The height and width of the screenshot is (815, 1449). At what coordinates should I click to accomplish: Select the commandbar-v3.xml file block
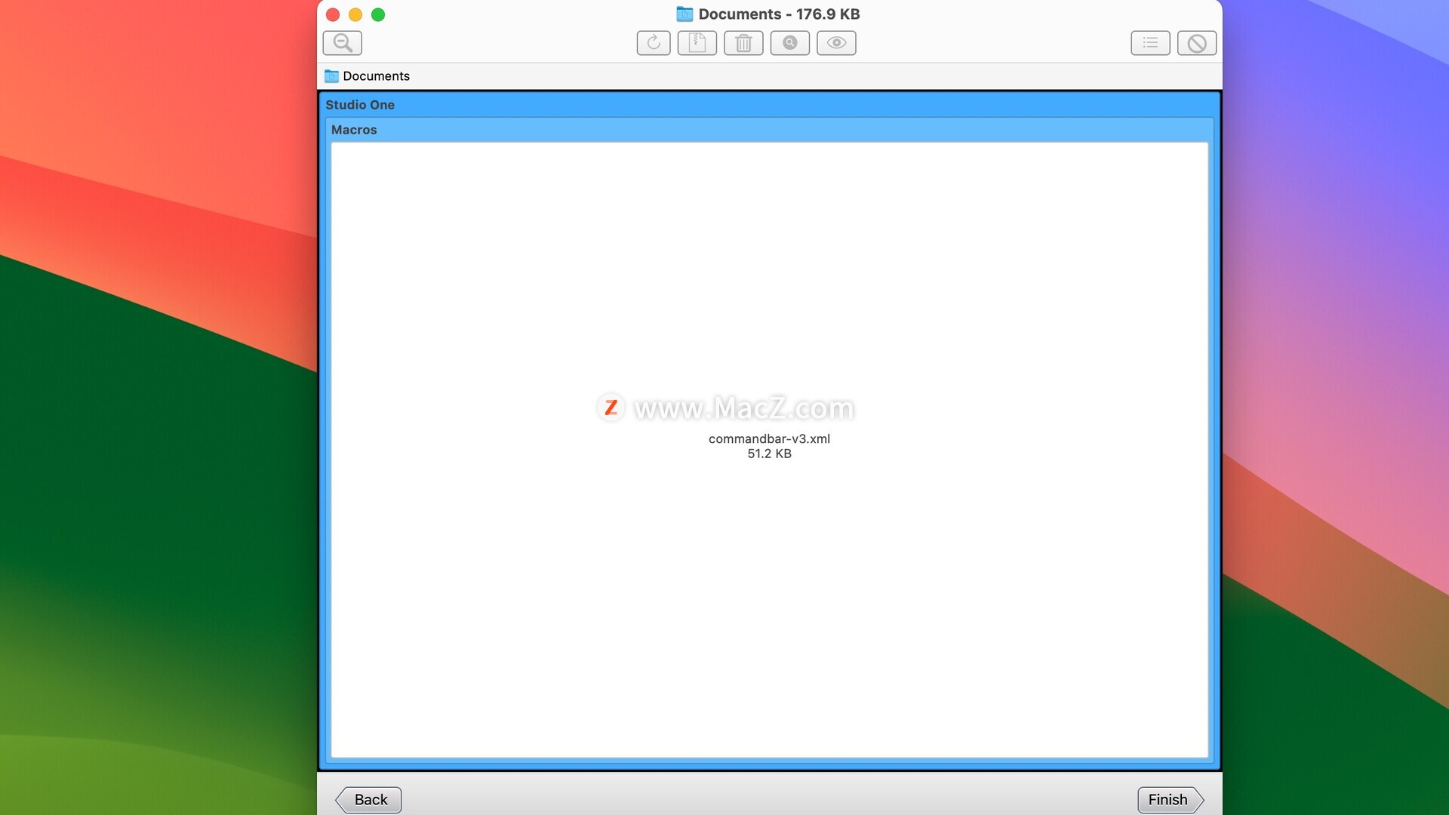[769, 450]
